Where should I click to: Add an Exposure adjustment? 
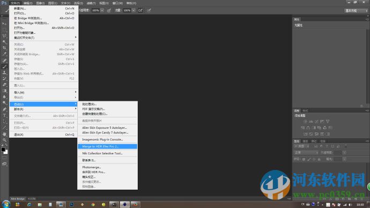tap(322, 122)
